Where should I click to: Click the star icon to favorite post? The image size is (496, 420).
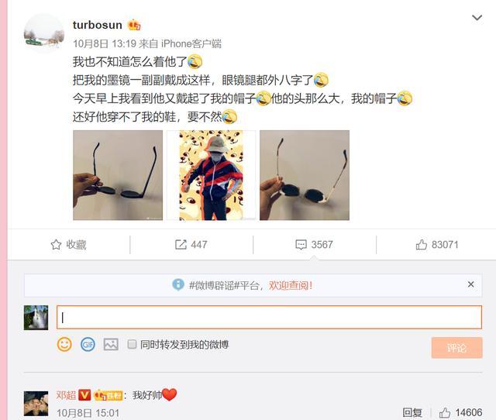pos(56,244)
